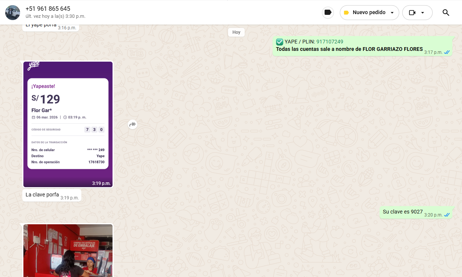Click the last seen status text
Image resolution: width=462 pixels, height=277 pixels.
[x=55, y=16]
